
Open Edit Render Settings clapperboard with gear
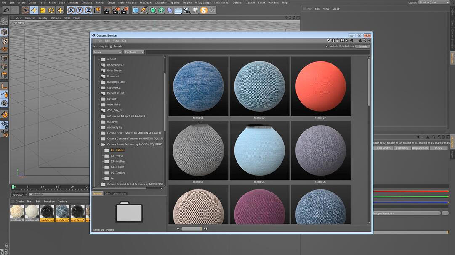[x=125, y=11]
